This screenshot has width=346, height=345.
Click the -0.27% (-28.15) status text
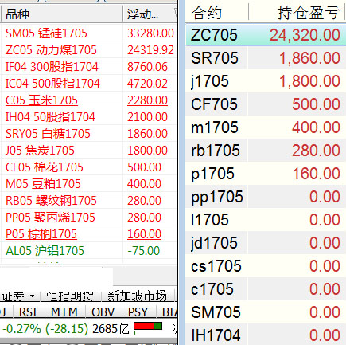(45, 329)
